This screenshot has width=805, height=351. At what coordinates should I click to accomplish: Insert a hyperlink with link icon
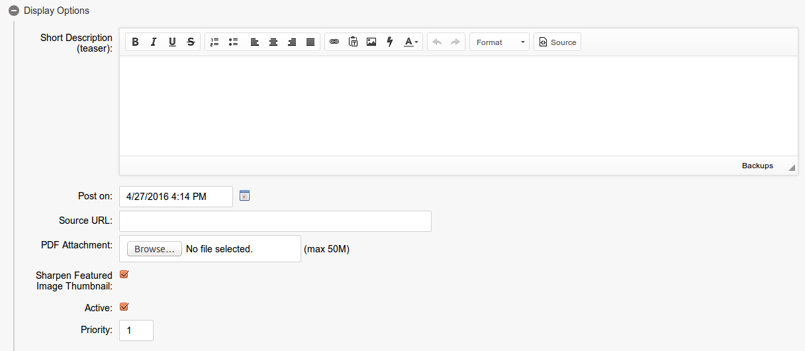click(334, 42)
